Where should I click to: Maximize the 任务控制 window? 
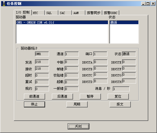coord(148,4)
